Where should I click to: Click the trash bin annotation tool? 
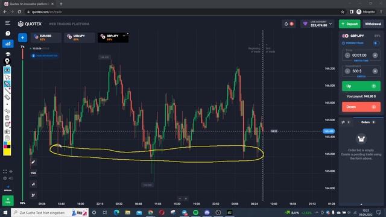coord(7,118)
